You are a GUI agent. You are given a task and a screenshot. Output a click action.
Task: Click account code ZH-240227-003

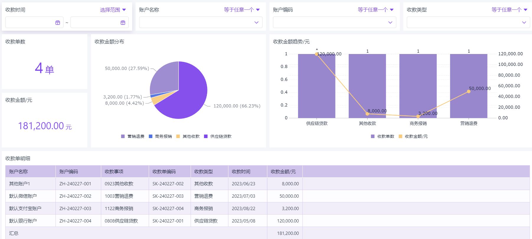[x=78, y=208]
